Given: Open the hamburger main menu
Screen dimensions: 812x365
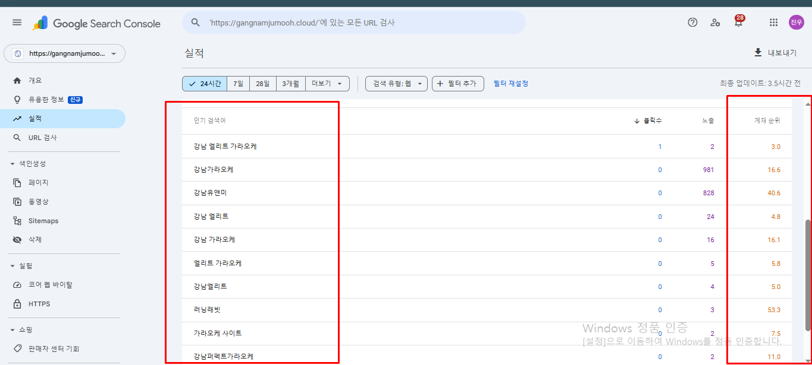Looking at the screenshot, I should [x=17, y=23].
